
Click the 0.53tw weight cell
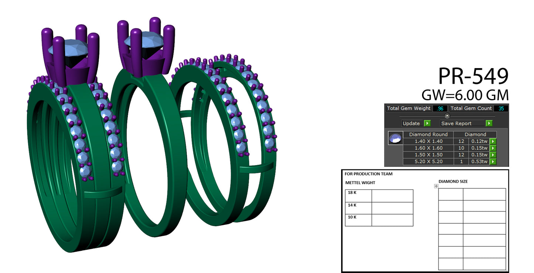[x=479, y=161]
